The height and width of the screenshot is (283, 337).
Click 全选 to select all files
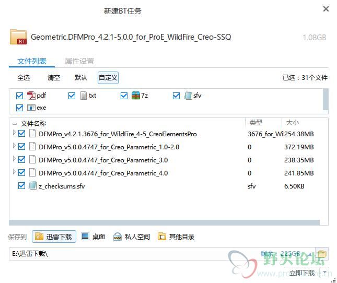[x=24, y=77]
